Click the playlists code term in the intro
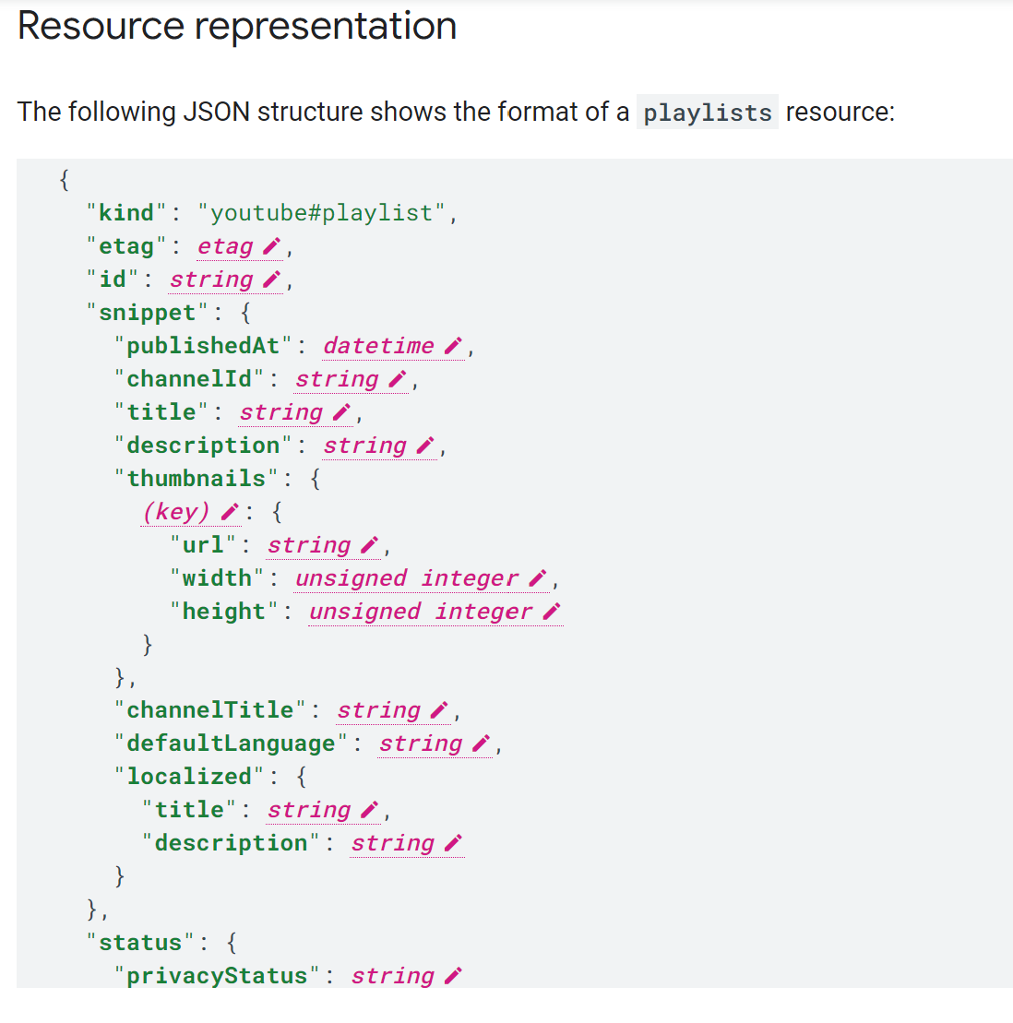 pos(707,113)
